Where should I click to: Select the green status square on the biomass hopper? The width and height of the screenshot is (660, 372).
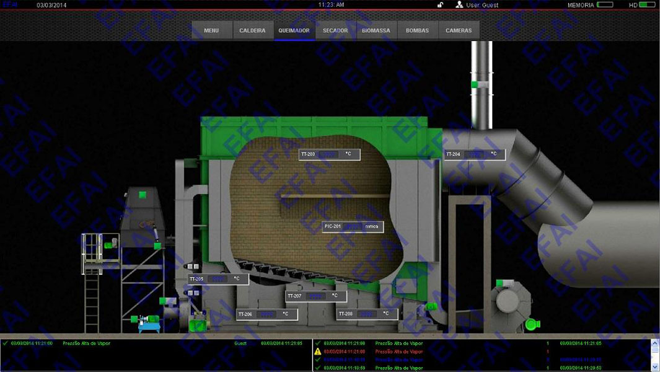tap(143, 195)
